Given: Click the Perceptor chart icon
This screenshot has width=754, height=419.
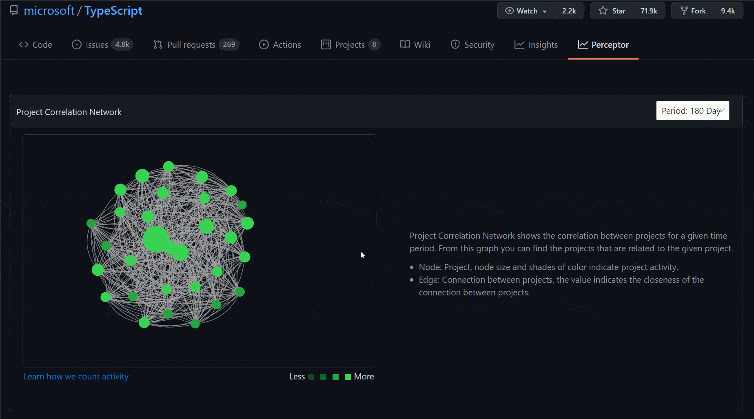Looking at the screenshot, I should point(583,45).
